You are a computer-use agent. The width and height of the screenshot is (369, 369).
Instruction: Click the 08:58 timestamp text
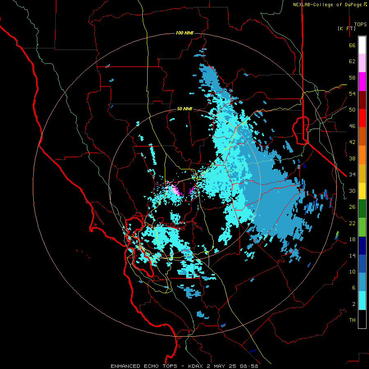(249, 366)
